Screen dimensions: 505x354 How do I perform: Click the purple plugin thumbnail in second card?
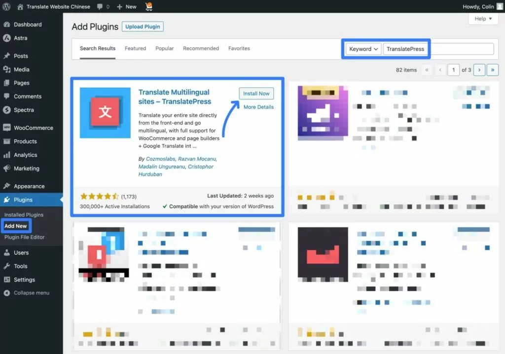323,113
